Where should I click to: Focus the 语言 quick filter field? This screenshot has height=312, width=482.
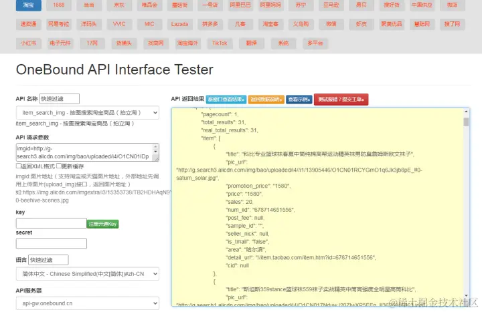tap(48, 260)
